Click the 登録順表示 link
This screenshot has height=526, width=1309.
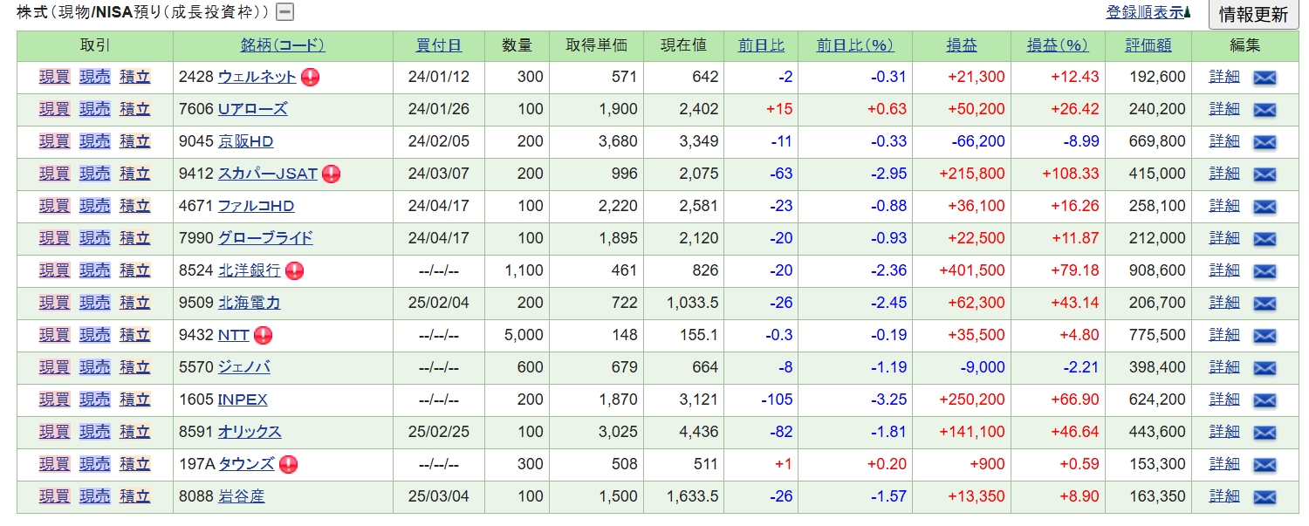point(1145,12)
